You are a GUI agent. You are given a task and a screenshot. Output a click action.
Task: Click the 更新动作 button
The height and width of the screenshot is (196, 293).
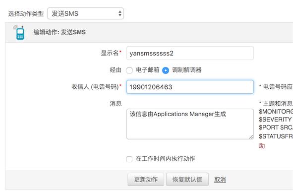(146, 180)
